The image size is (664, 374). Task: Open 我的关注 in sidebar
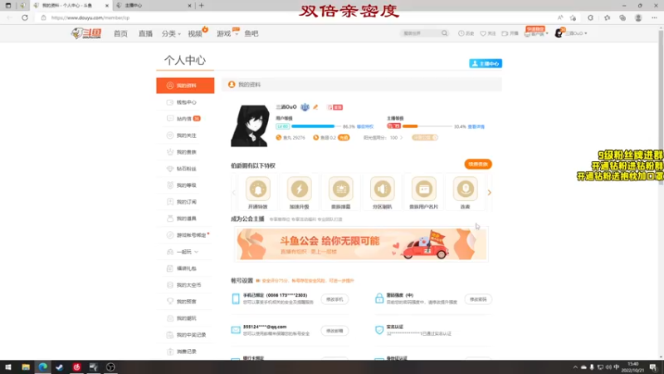tap(185, 135)
